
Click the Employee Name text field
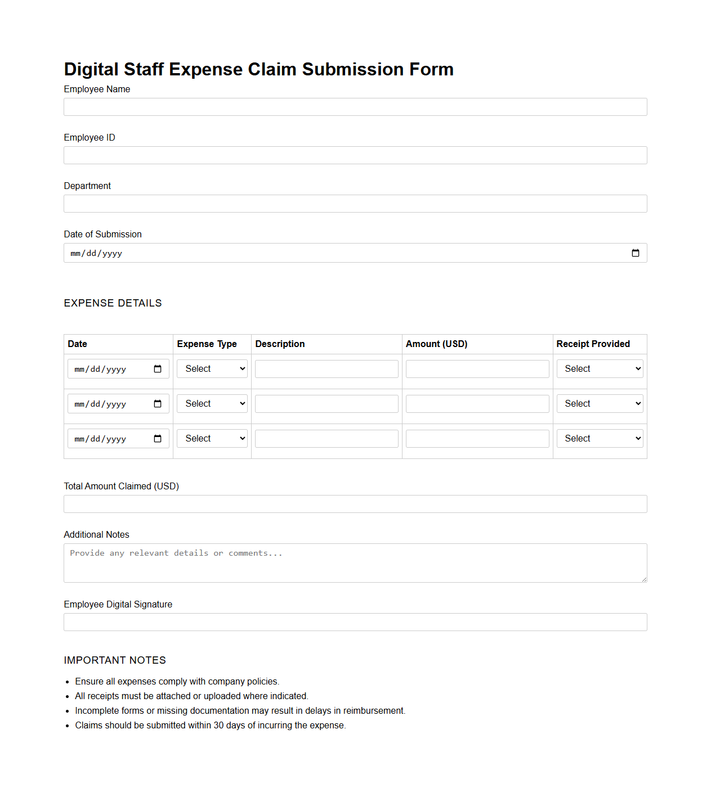355,107
